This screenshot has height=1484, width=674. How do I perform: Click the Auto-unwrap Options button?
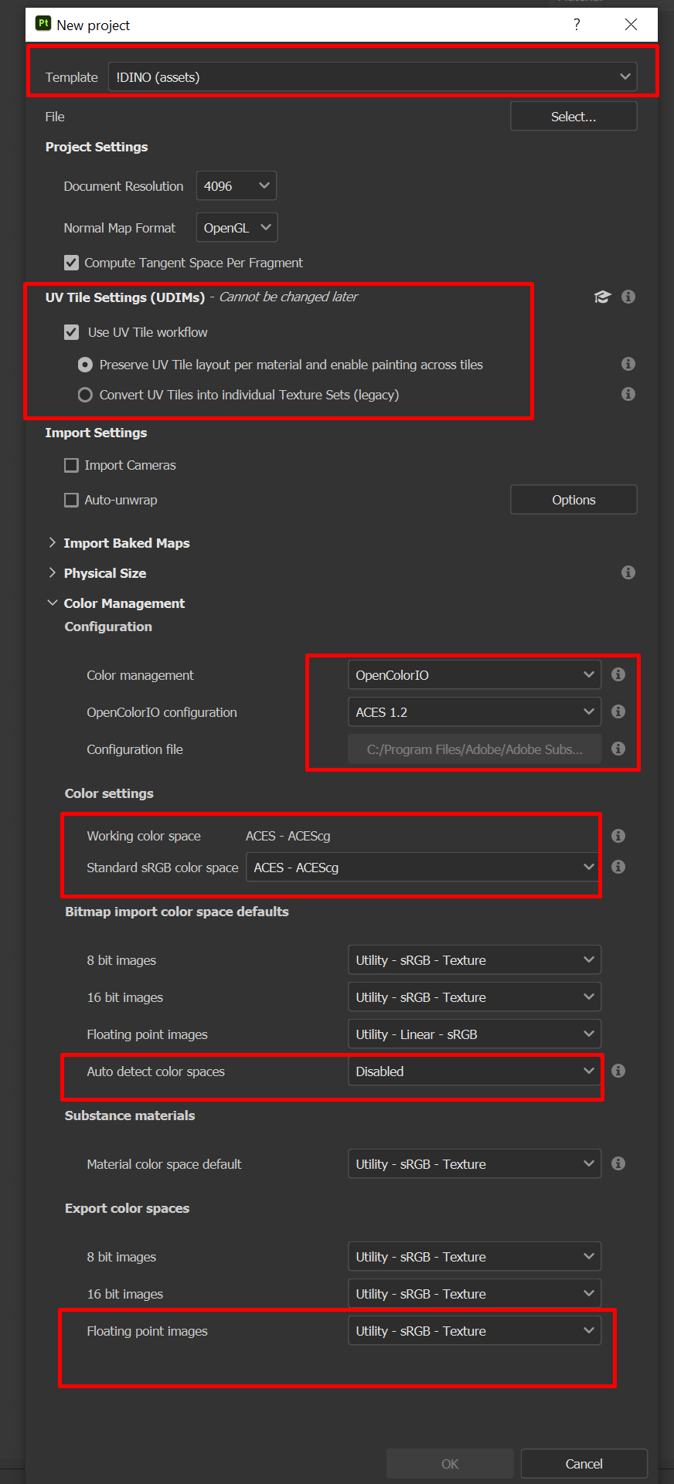click(x=574, y=500)
